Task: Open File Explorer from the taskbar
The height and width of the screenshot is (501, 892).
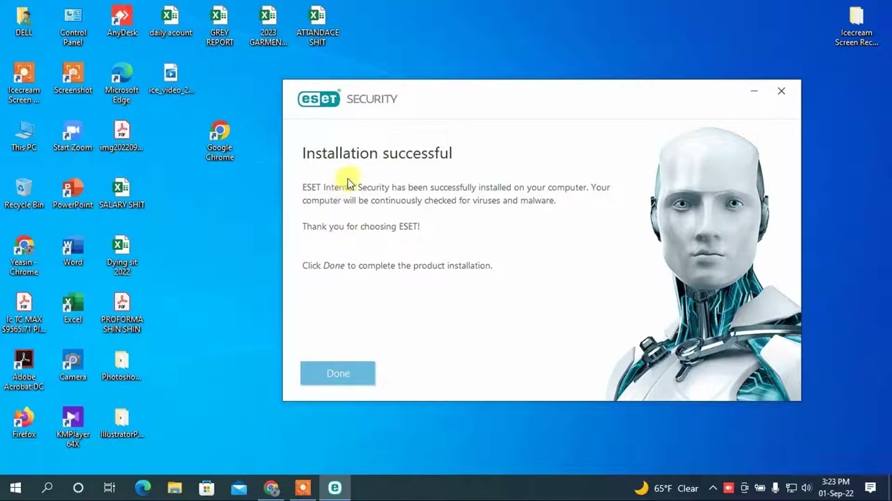Action: [175, 488]
